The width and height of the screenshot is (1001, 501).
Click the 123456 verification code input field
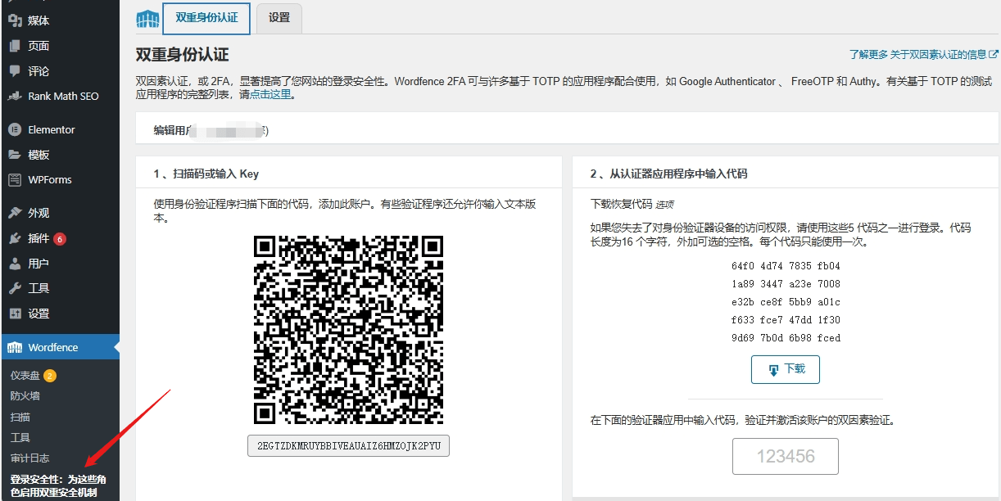pyautogui.click(x=784, y=456)
